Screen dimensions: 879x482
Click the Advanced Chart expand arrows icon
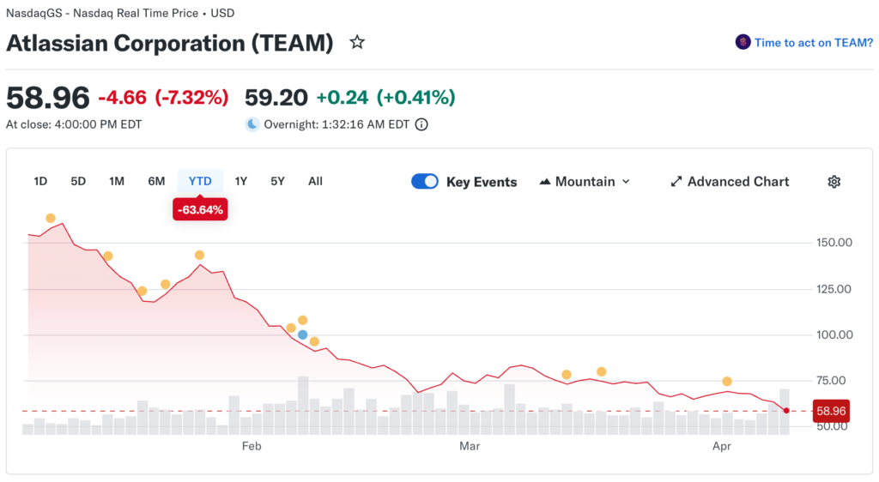pyautogui.click(x=676, y=182)
